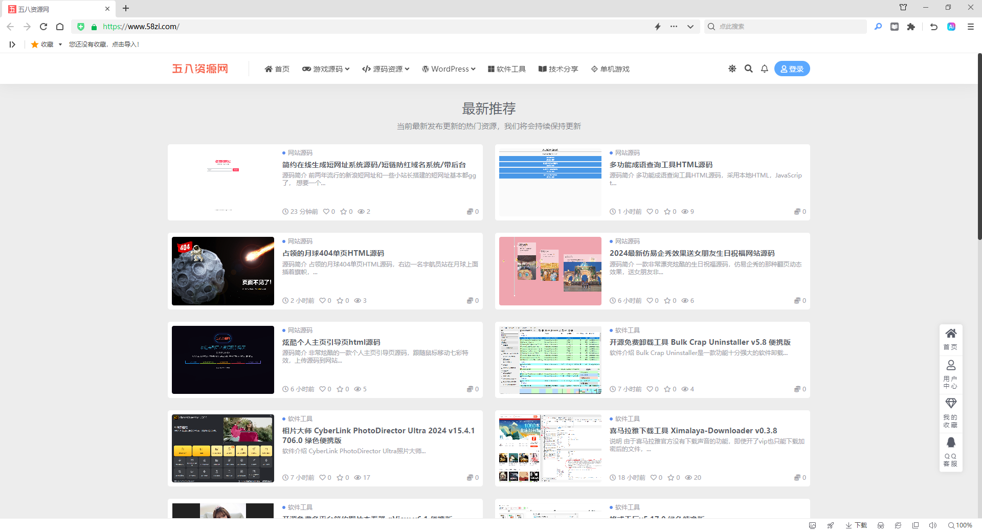The width and height of the screenshot is (982, 532).
Task: Click the green shield security icon
Action: coord(81,27)
